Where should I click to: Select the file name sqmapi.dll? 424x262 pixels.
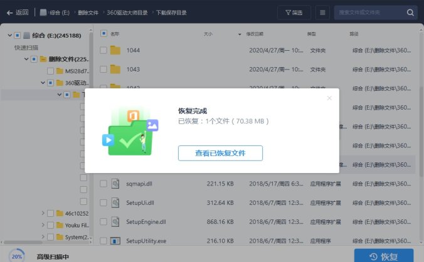(x=139, y=184)
